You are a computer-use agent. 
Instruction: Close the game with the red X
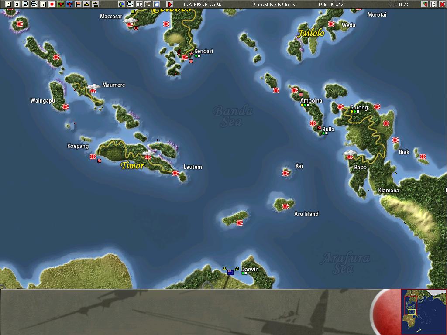[442, 4]
